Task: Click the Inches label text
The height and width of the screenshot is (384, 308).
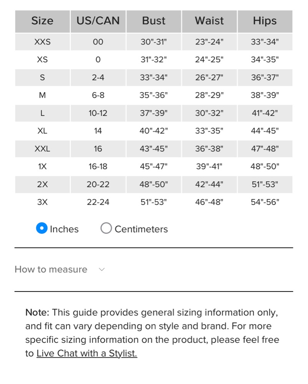Action: coord(64,229)
